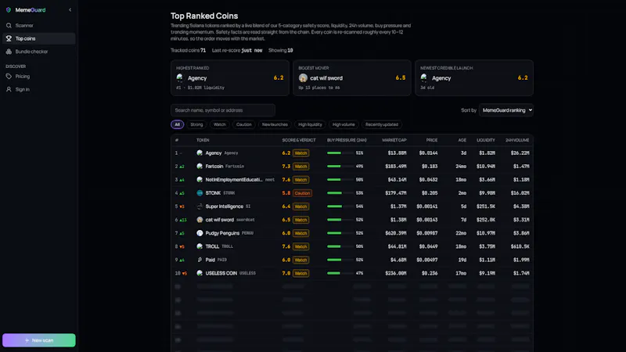Click the Sign in person icon
Screen dimensions: 626x352
point(9,89)
